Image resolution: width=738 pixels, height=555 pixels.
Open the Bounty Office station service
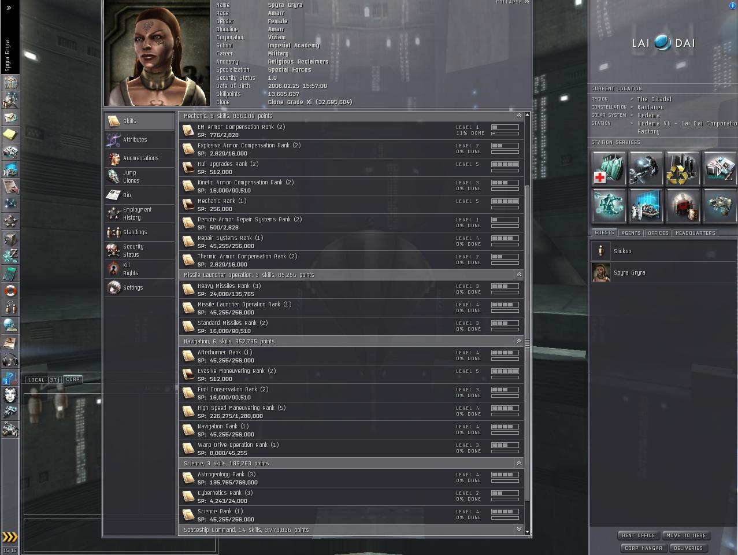coord(683,205)
